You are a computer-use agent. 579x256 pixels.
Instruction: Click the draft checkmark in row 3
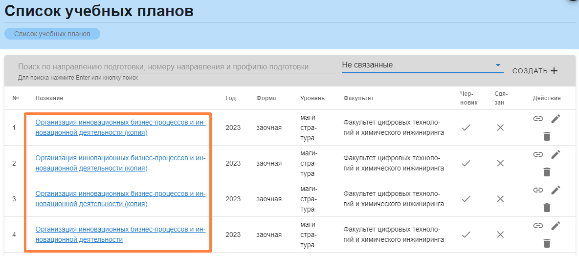466,199
